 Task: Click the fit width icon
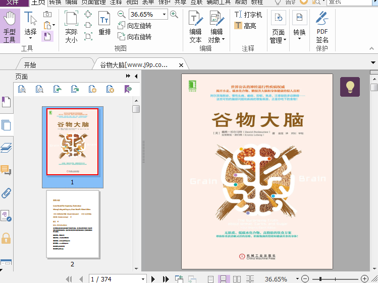click(88, 25)
